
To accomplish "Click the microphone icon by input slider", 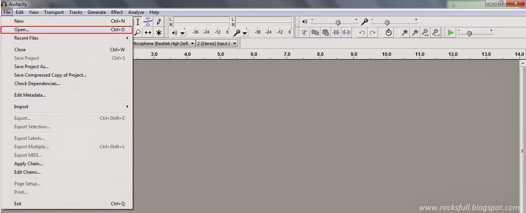I will coord(364,22).
